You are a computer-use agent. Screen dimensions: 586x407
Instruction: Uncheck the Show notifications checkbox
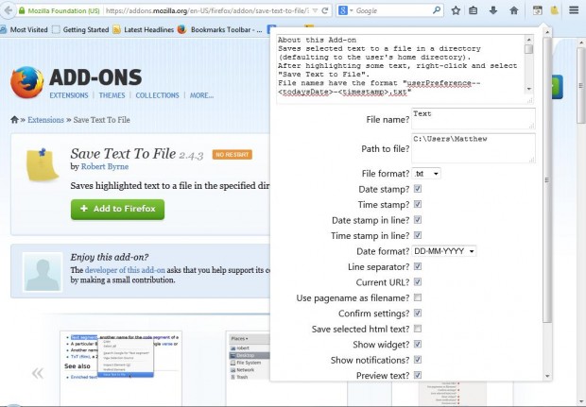(x=418, y=360)
